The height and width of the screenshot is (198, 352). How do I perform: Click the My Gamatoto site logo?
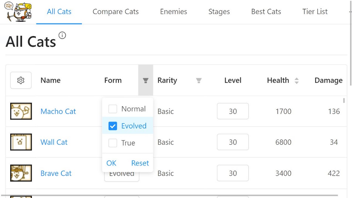(19, 12)
